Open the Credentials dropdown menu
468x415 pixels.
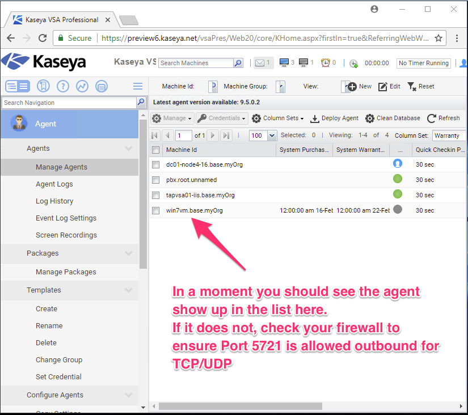(222, 118)
